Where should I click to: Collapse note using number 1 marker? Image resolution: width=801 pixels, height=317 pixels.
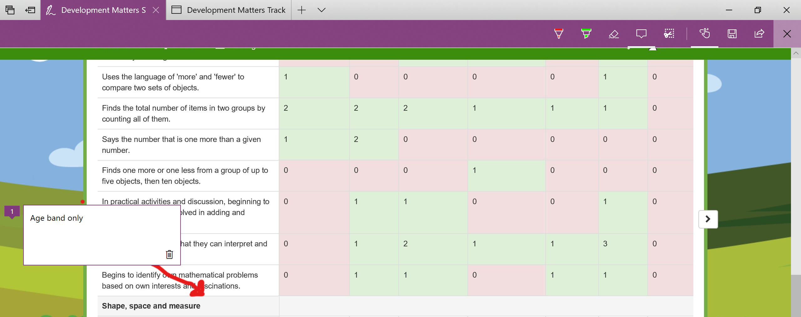coord(12,212)
